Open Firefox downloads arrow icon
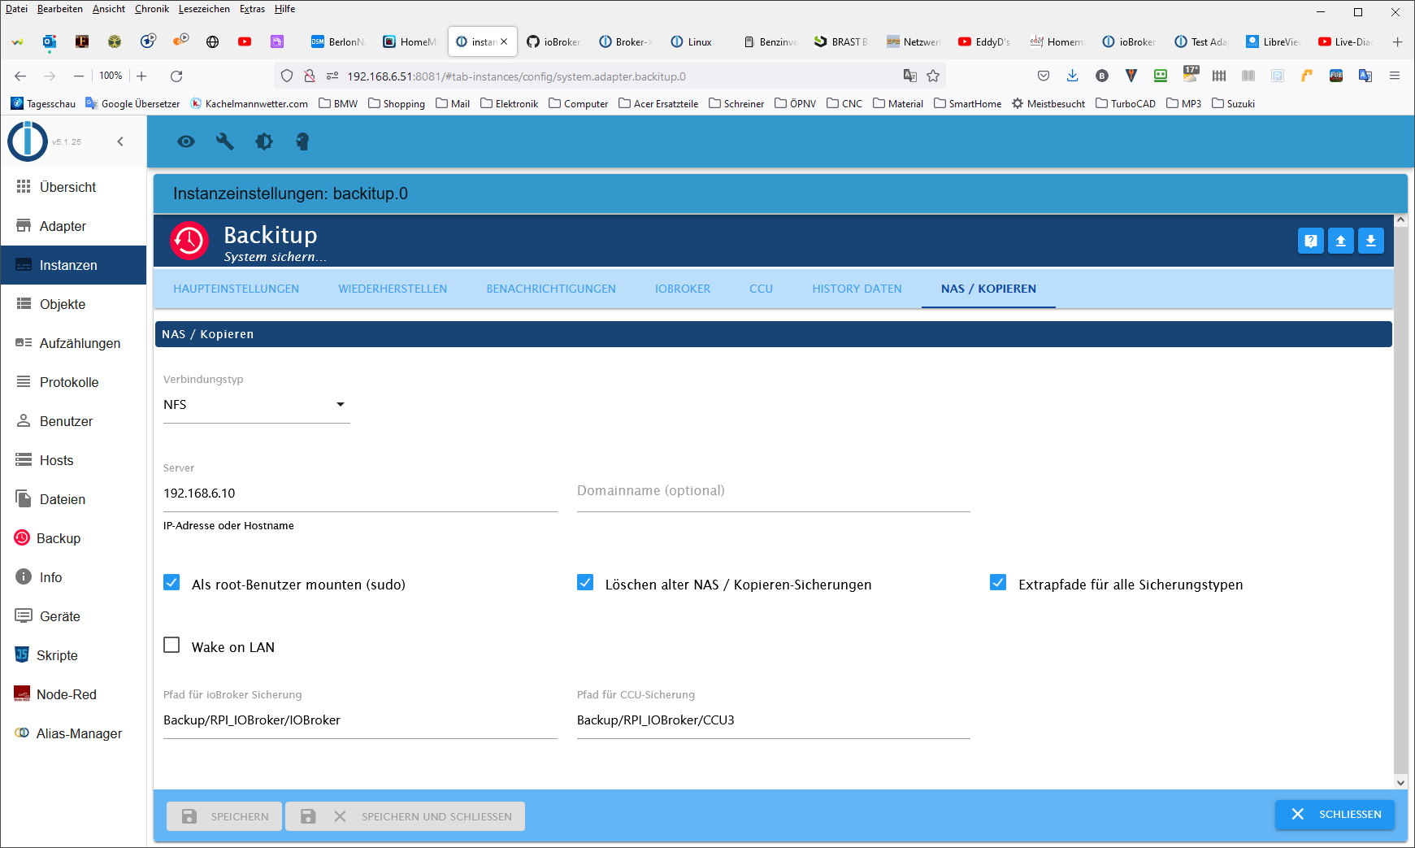 pos(1073,76)
